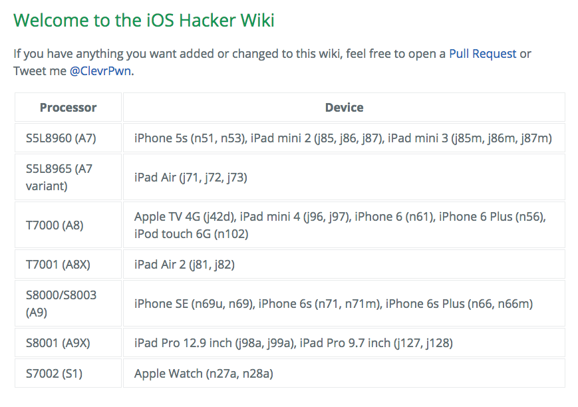Click the iPad Air (j71, j72, j73) cell
Image resolution: width=578 pixels, height=407 pixels.
tap(191, 178)
